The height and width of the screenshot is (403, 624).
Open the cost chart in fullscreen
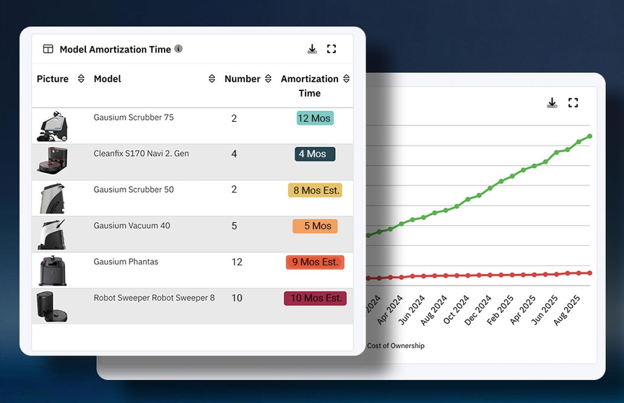[573, 102]
